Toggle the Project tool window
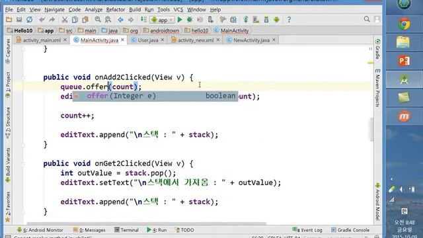This screenshot has width=423, height=238. tap(8, 85)
